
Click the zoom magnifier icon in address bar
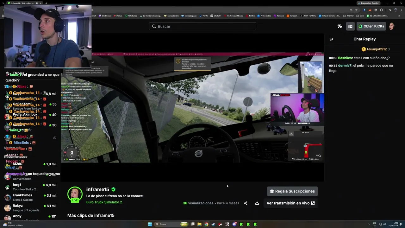click(x=351, y=10)
